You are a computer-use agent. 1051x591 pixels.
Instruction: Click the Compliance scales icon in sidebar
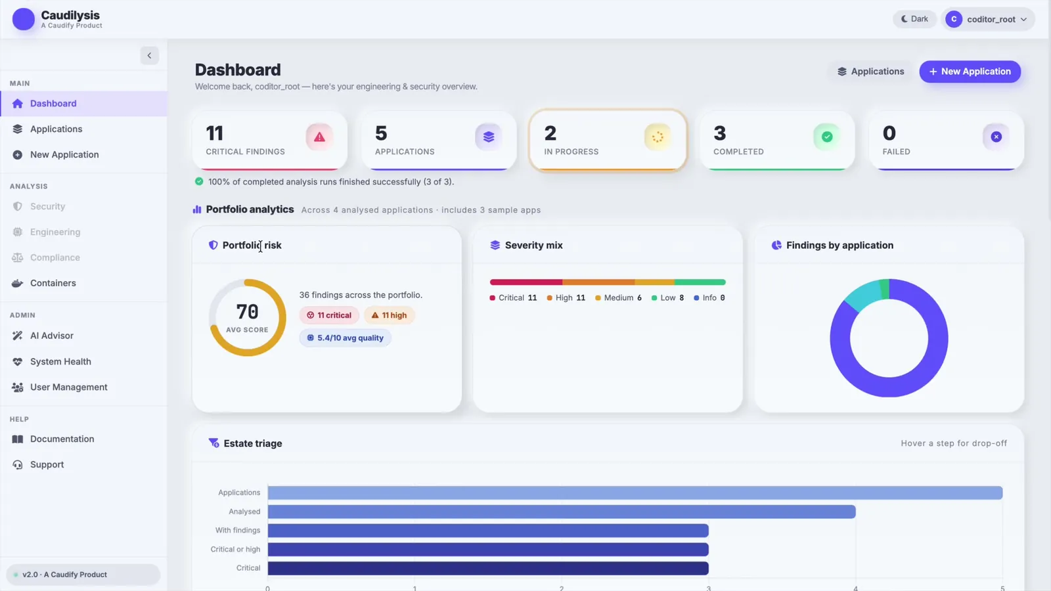18,257
